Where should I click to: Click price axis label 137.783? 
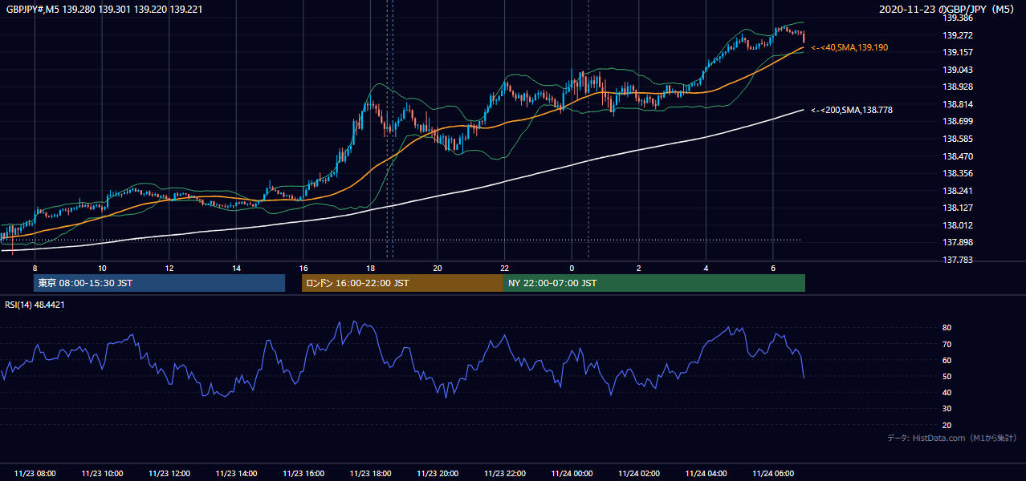tap(958, 260)
